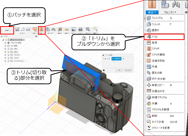This screenshot has height=136, width=188.
Task: Choose ボディを分割 from the 修正 menu
Action: tap(165, 79)
